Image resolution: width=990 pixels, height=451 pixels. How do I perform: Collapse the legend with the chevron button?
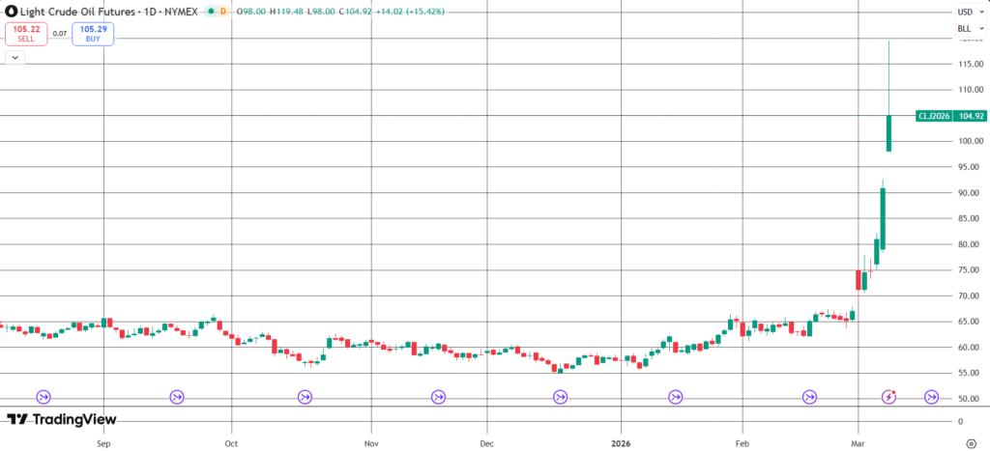pos(15,57)
